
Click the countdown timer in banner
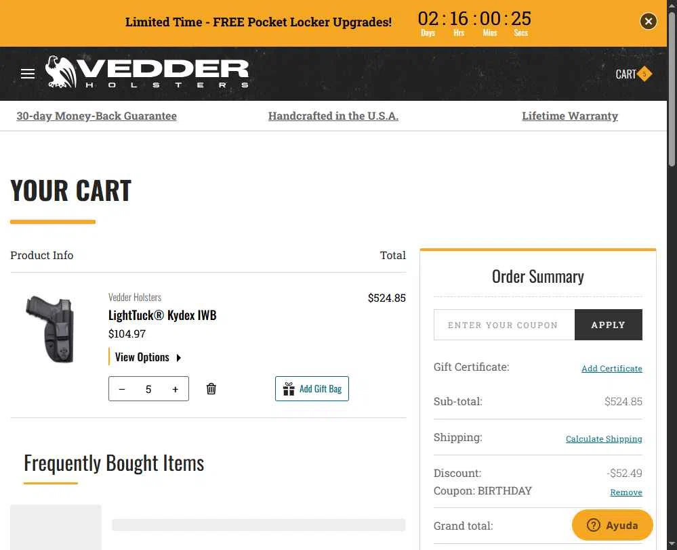coord(474,23)
